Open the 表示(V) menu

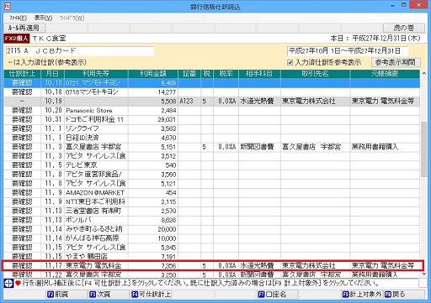43,18
